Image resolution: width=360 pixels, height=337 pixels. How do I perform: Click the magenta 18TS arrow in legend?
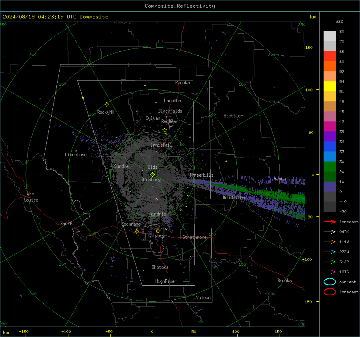click(330, 272)
